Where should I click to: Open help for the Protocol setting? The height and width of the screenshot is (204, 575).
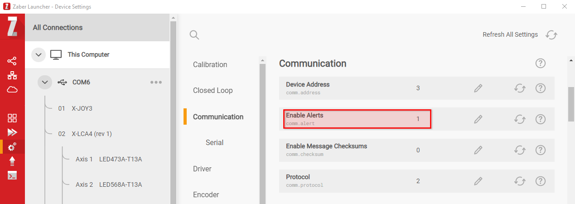(540, 181)
